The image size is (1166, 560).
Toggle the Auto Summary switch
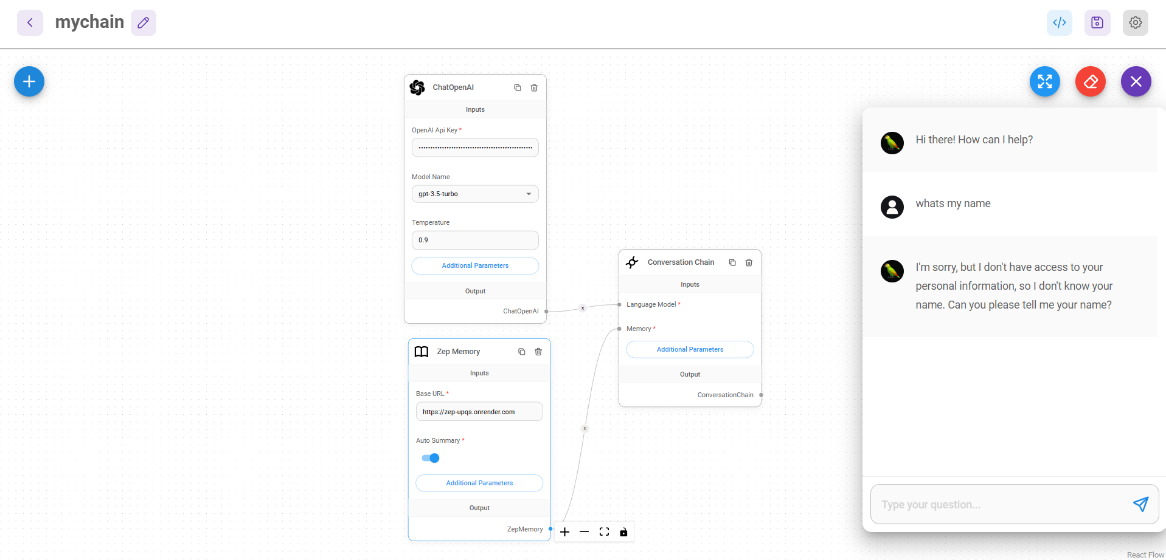click(431, 458)
